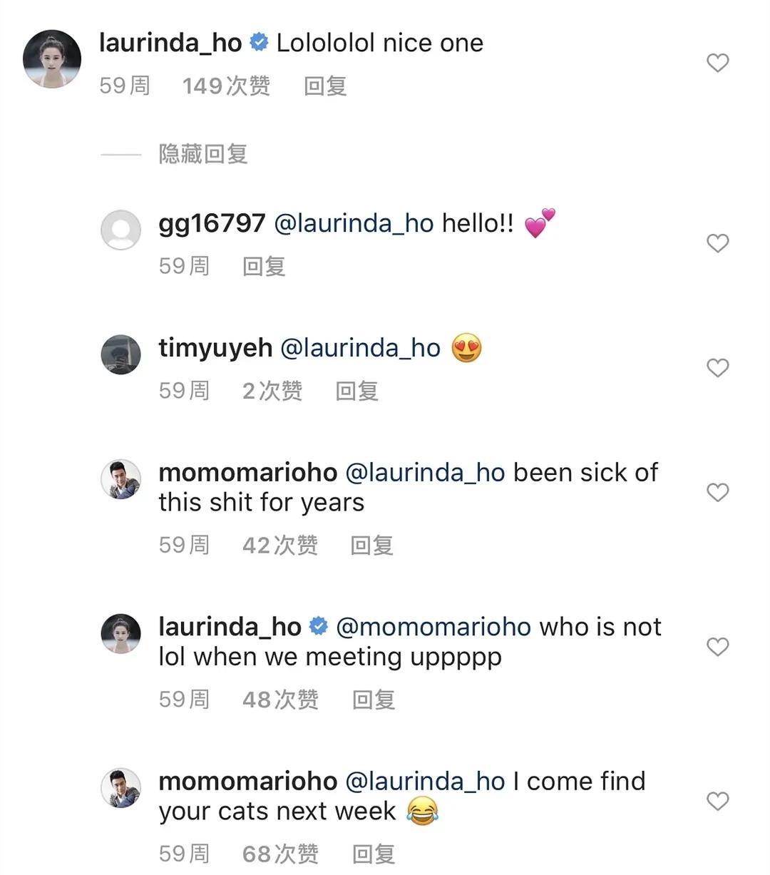
Task: Heart the "been sick of this" reply
Action: [x=717, y=492]
